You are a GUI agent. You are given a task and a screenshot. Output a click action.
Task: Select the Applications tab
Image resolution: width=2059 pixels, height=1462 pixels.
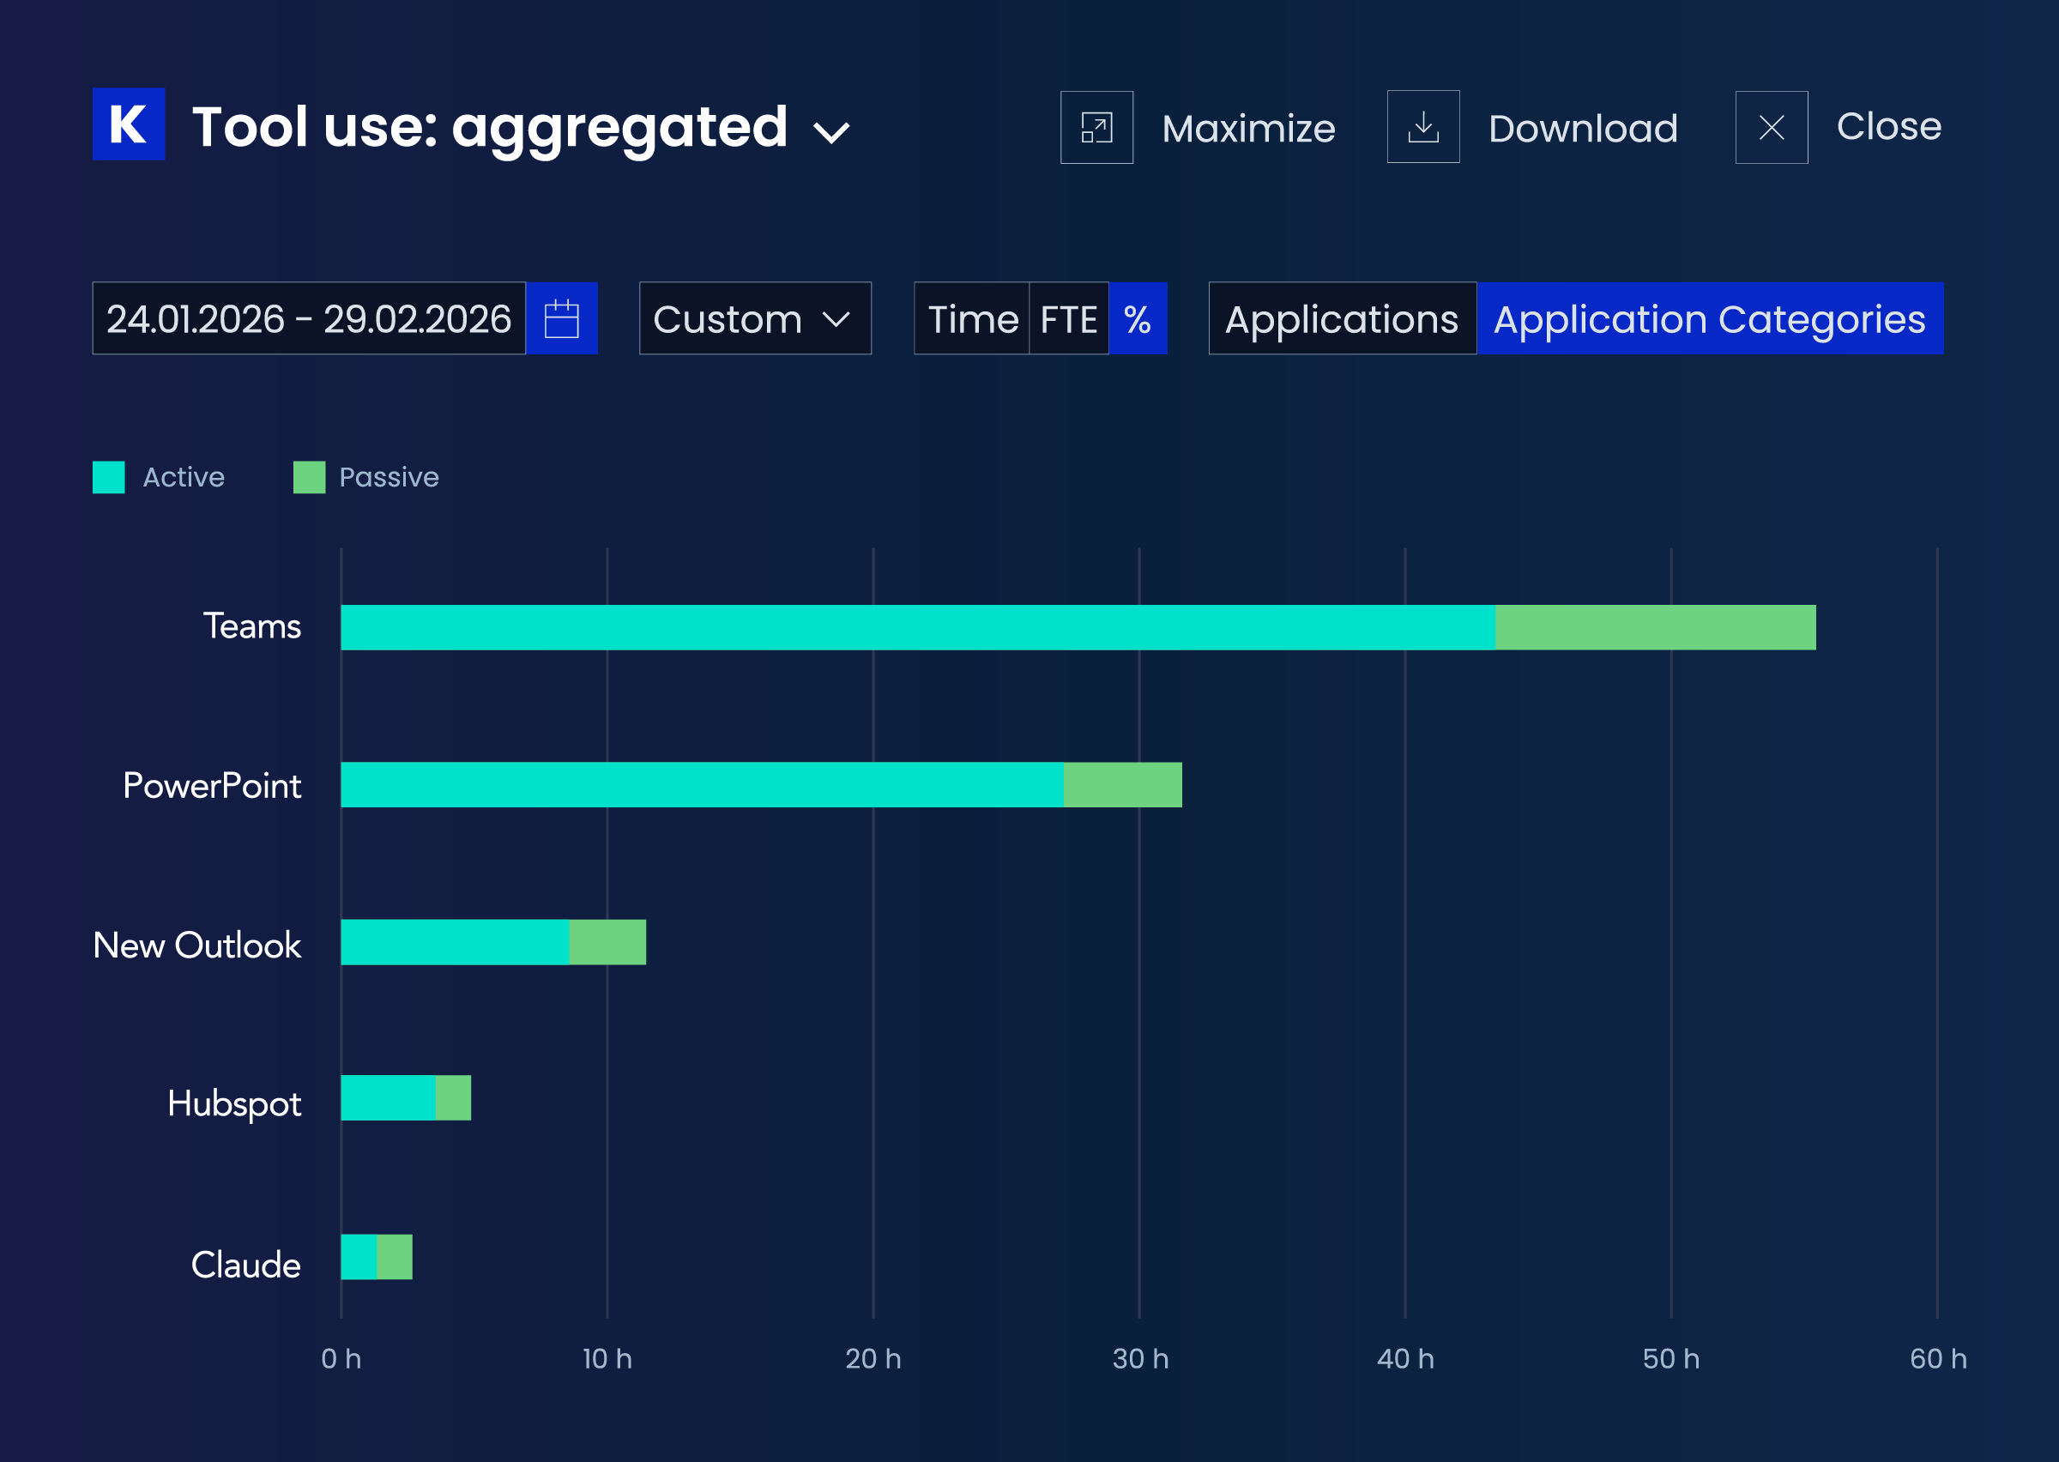pos(1342,318)
